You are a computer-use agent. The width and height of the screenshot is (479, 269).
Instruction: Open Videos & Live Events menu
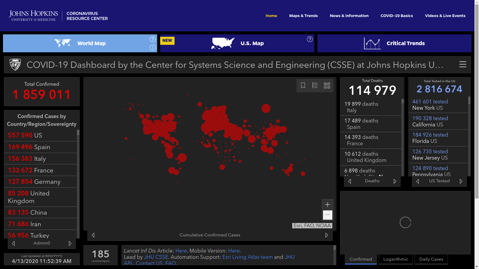445,16
